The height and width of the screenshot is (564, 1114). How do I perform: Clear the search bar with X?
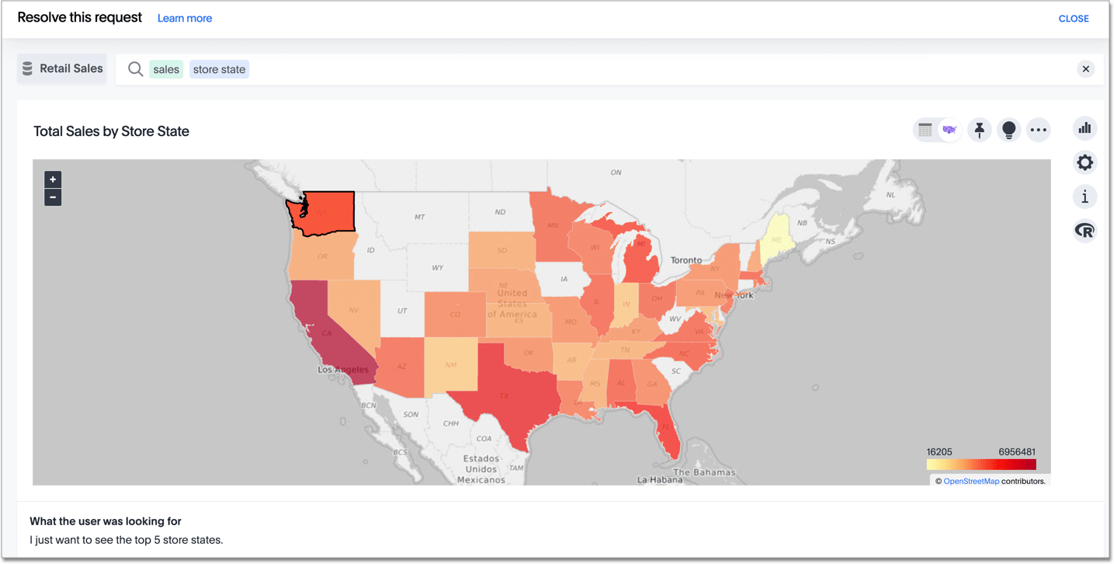1086,69
